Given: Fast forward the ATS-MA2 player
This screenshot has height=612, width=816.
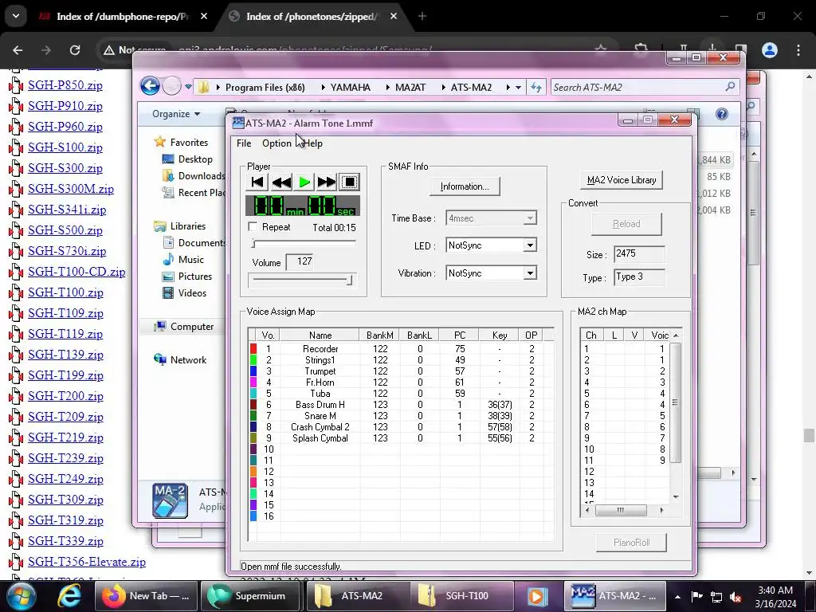Looking at the screenshot, I should click(x=327, y=182).
